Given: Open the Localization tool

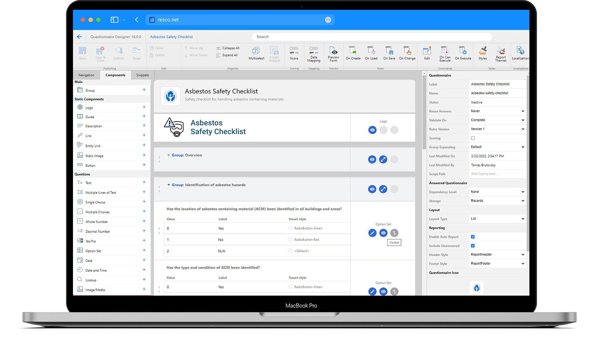Looking at the screenshot, I should [520, 53].
